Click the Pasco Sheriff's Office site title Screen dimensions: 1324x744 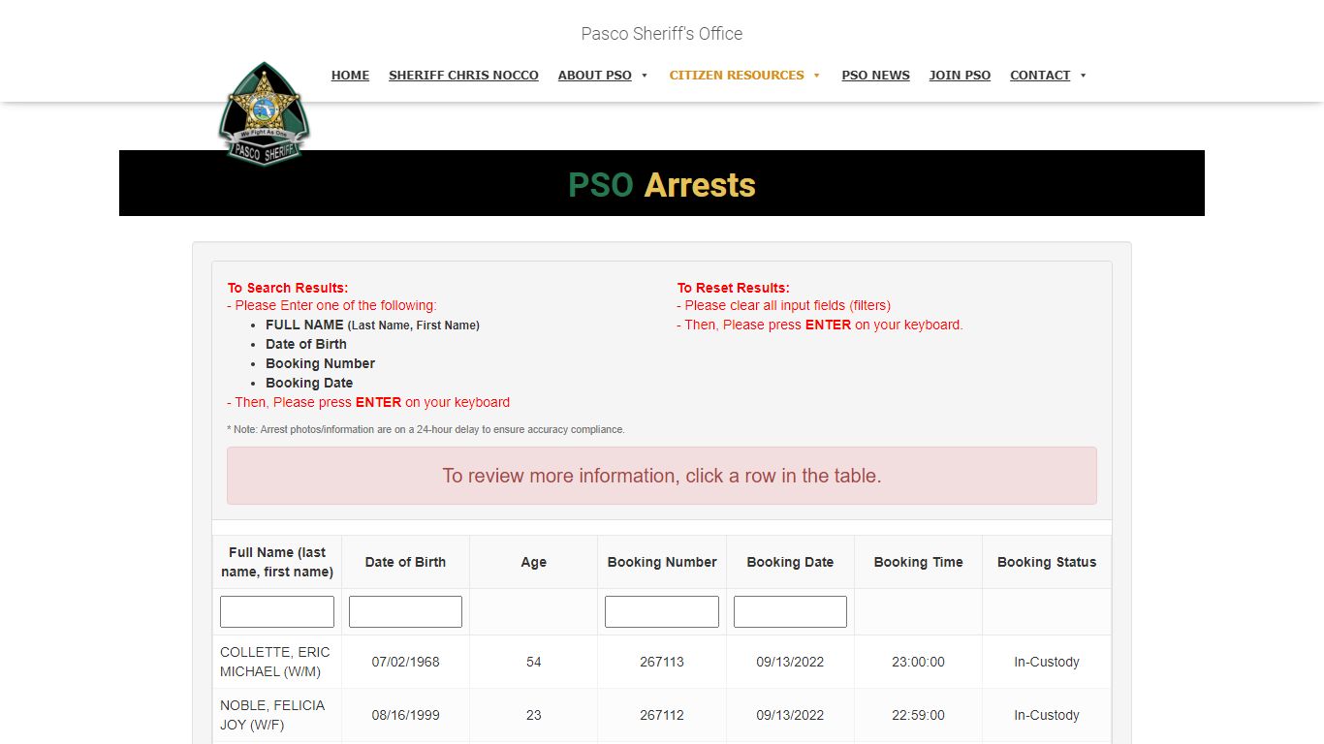[662, 34]
